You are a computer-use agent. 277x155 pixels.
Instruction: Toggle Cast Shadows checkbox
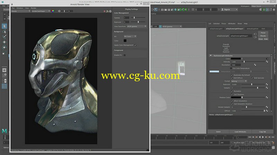(232, 94)
